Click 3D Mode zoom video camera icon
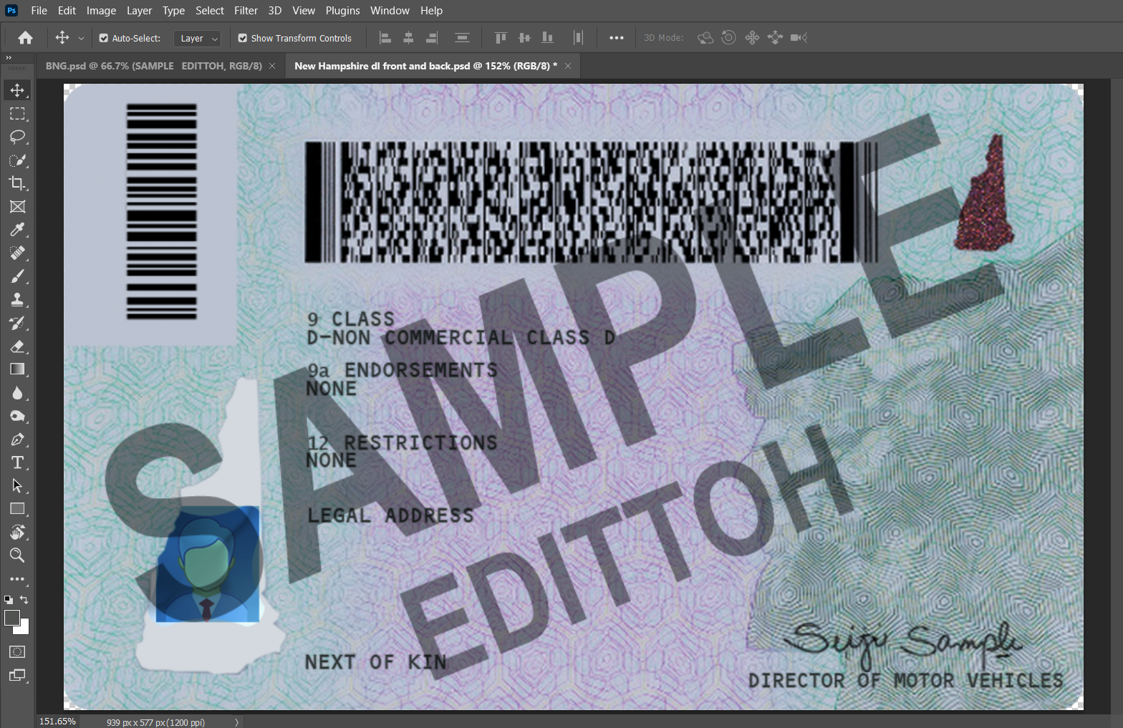This screenshot has width=1123, height=728. [x=799, y=38]
